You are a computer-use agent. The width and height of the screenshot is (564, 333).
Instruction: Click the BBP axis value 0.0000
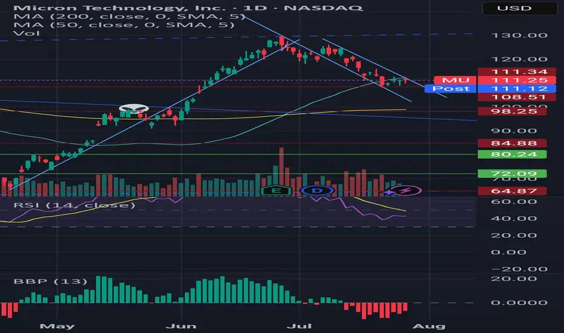click(519, 303)
